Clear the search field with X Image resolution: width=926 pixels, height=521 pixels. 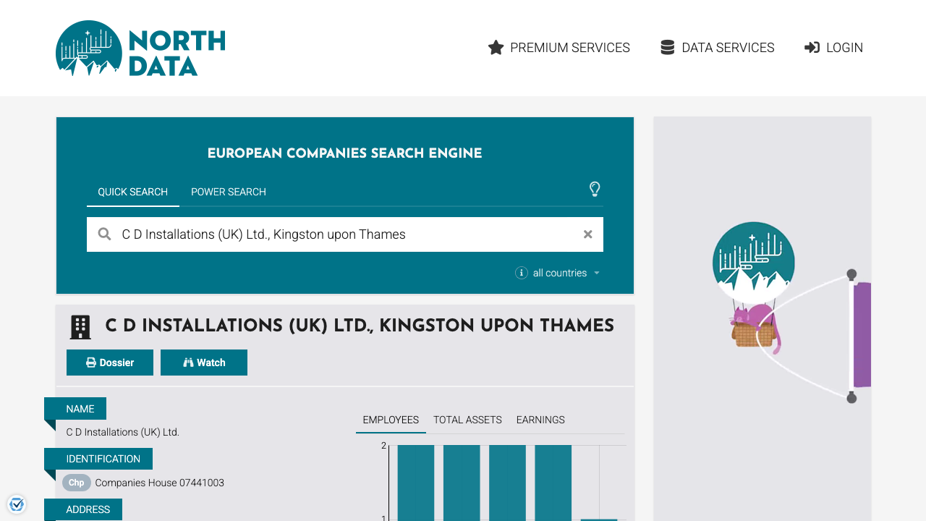[587, 234]
